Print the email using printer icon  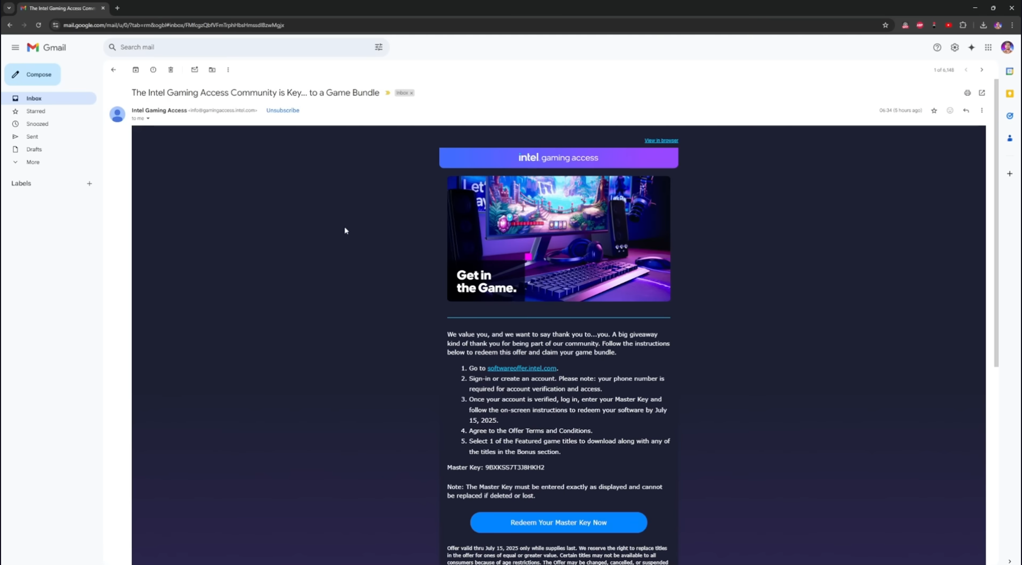coord(967,93)
